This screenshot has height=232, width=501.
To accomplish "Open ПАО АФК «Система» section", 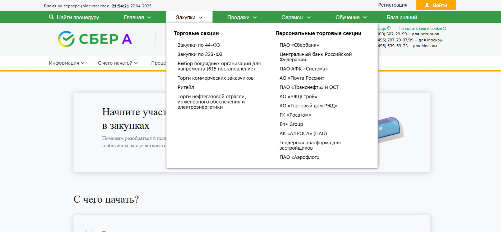I will [304, 69].
